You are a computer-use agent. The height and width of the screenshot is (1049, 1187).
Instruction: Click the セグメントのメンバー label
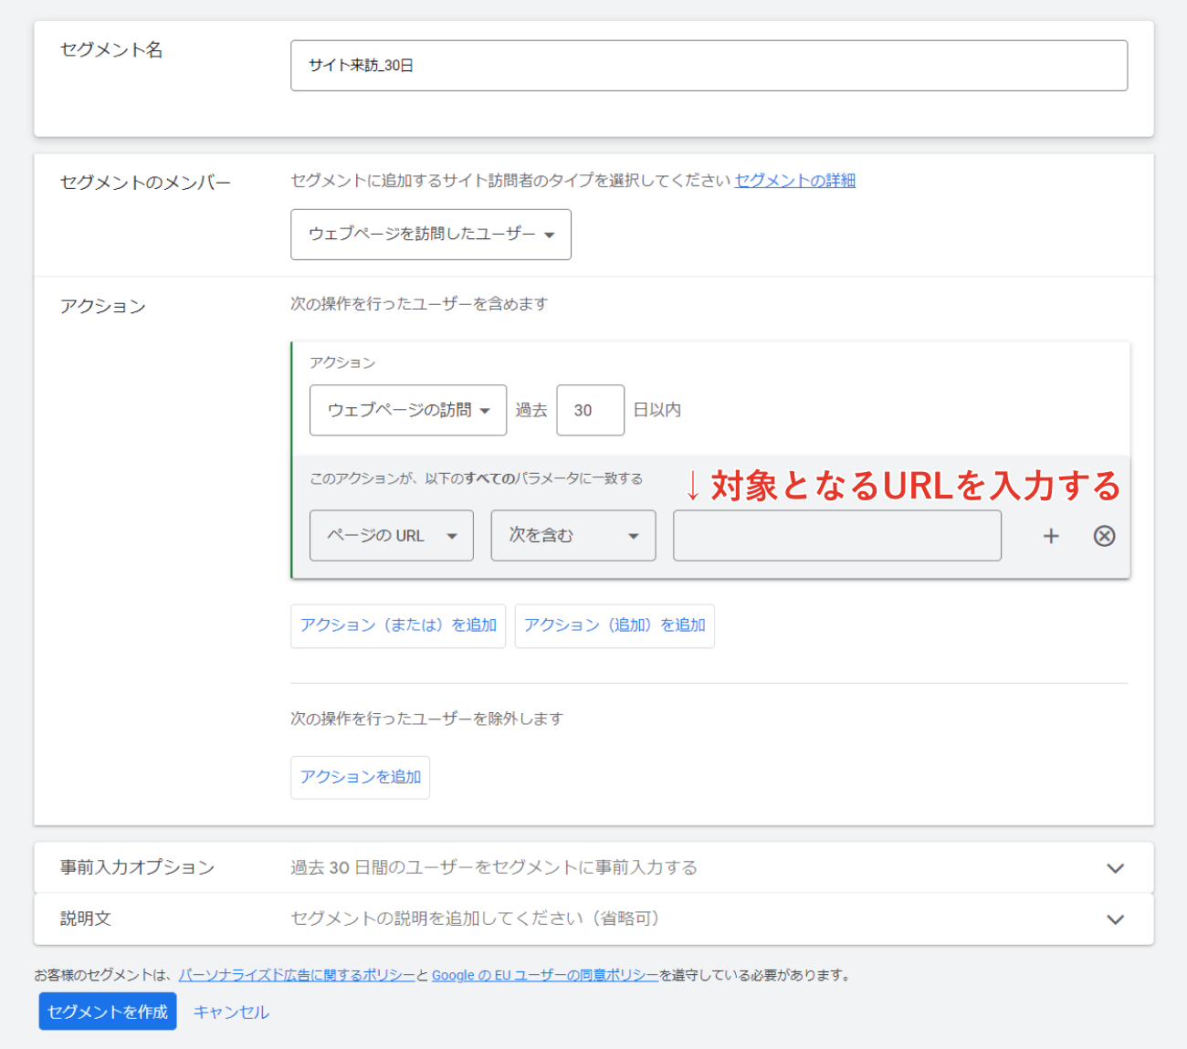click(x=145, y=183)
